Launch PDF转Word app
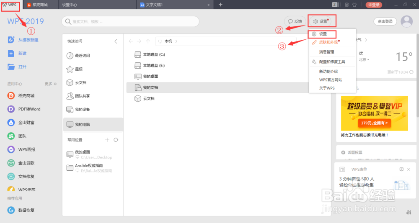This screenshot has height=223, width=419. click(x=24, y=109)
